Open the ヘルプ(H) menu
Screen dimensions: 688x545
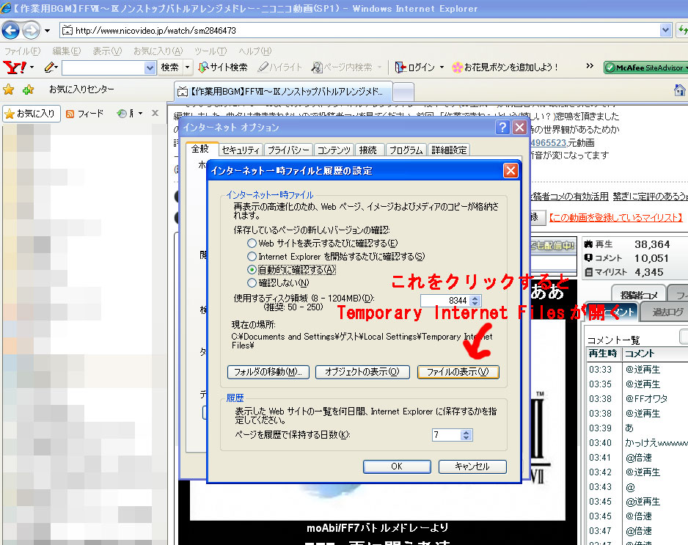point(255,51)
